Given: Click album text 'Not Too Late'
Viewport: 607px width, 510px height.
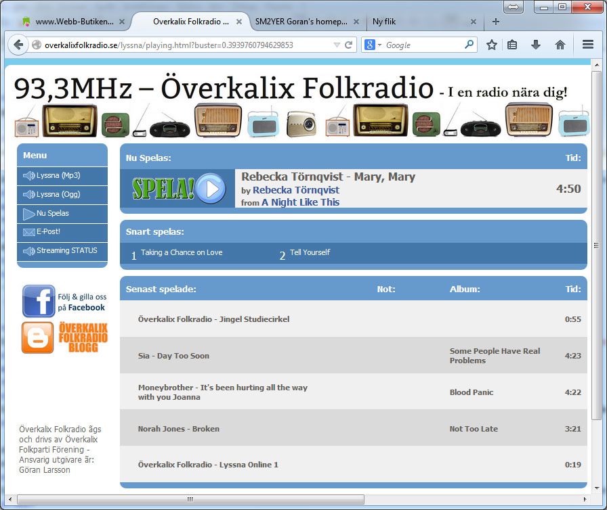Looking at the screenshot, I should (x=474, y=429).
